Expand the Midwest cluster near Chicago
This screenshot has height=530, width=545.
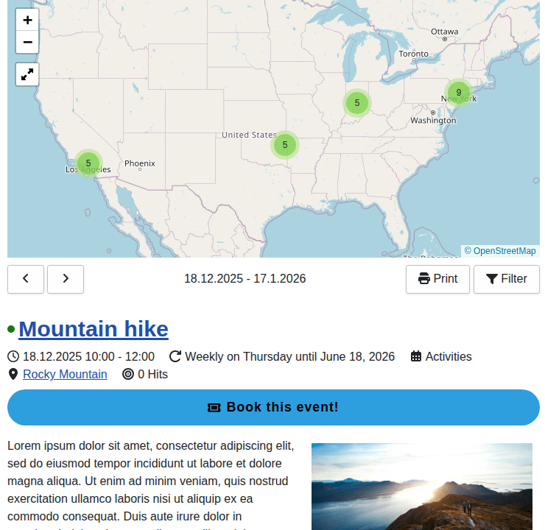click(x=356, y=102)
